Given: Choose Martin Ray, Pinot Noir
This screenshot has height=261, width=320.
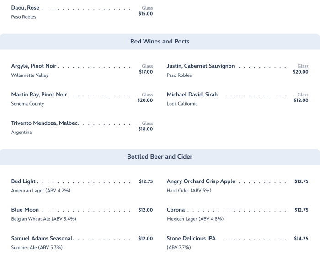Looking at the screenshot, I should coord(39,95).
